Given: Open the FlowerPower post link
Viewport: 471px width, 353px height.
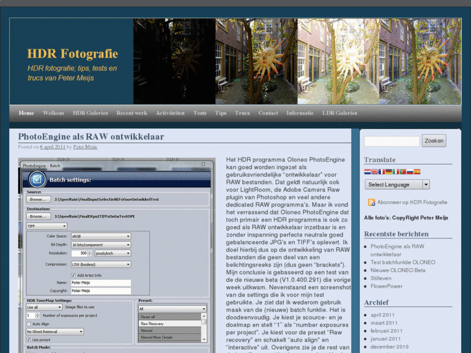Looking at the screenshot, I should click(x=386, y=286).
